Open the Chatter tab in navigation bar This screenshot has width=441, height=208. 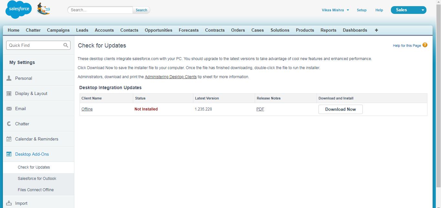(x=33, y=30)
